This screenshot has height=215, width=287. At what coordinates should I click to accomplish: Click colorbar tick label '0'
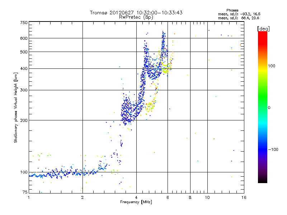(269, 108)
